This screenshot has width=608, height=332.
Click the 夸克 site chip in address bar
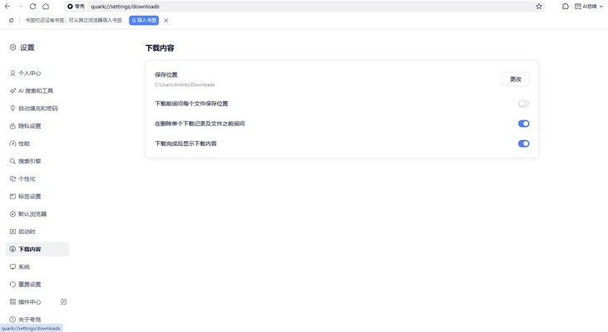click(76, 6)
